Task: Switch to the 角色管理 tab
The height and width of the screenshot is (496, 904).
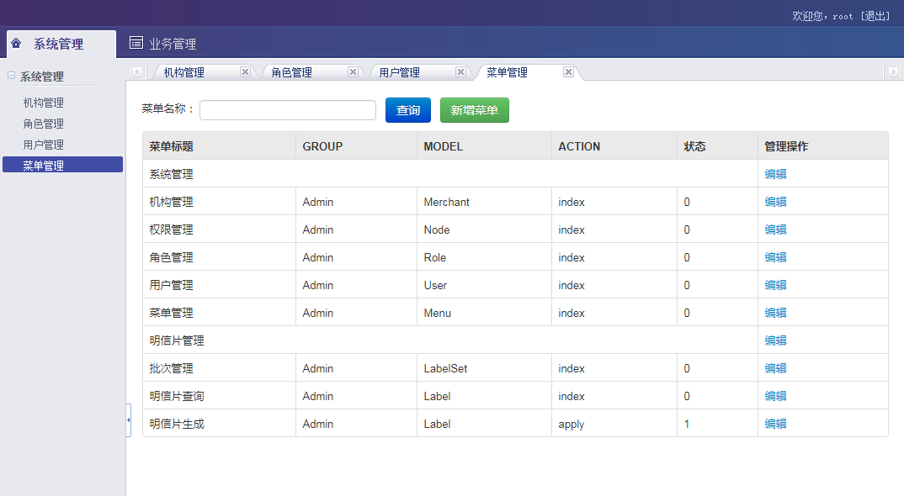Action: pyautogui.click(x=291, y=73)
